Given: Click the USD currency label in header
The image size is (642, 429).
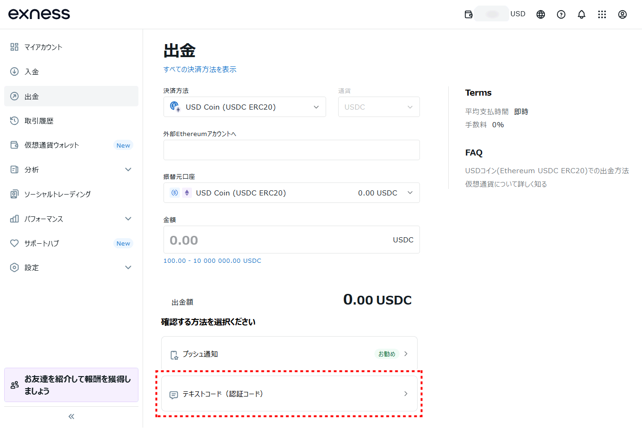Looking at the screenshot, I should (x=518, y=14).
